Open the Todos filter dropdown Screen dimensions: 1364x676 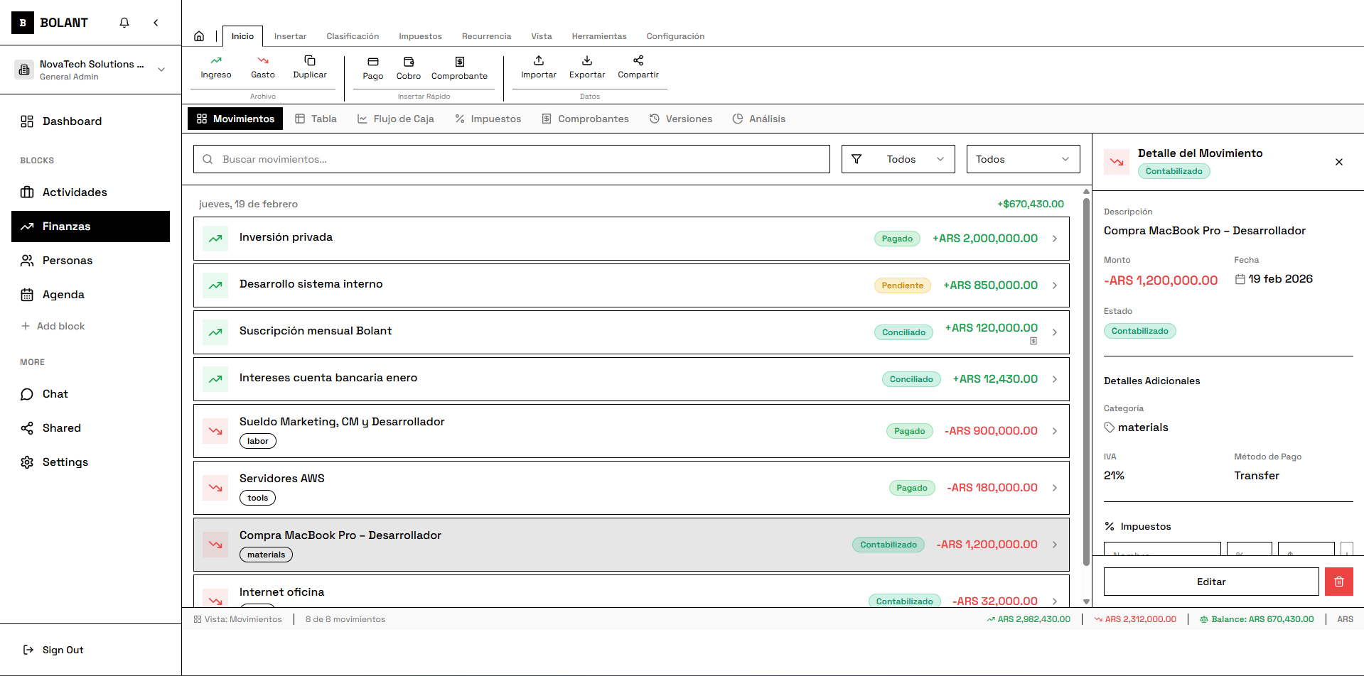898,158
